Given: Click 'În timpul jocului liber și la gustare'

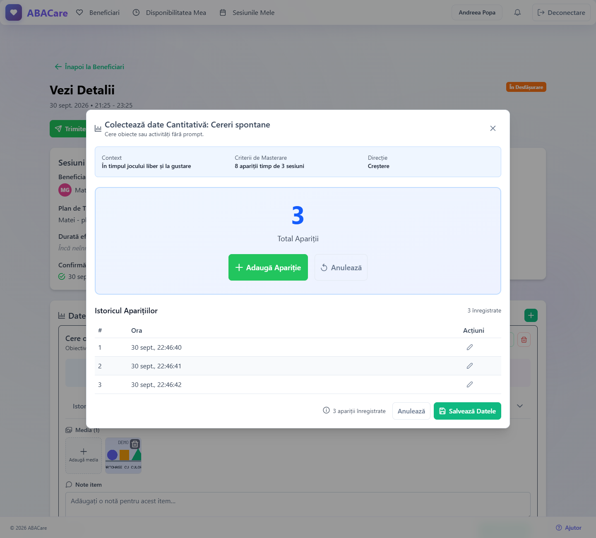Looking at the screenshot, I should tap(147, 166).
